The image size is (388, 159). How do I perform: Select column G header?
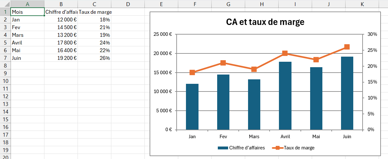click(228, 4)
